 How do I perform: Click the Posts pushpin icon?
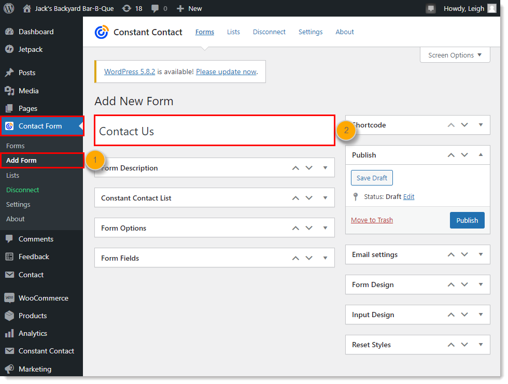click(x=9, y=73)
